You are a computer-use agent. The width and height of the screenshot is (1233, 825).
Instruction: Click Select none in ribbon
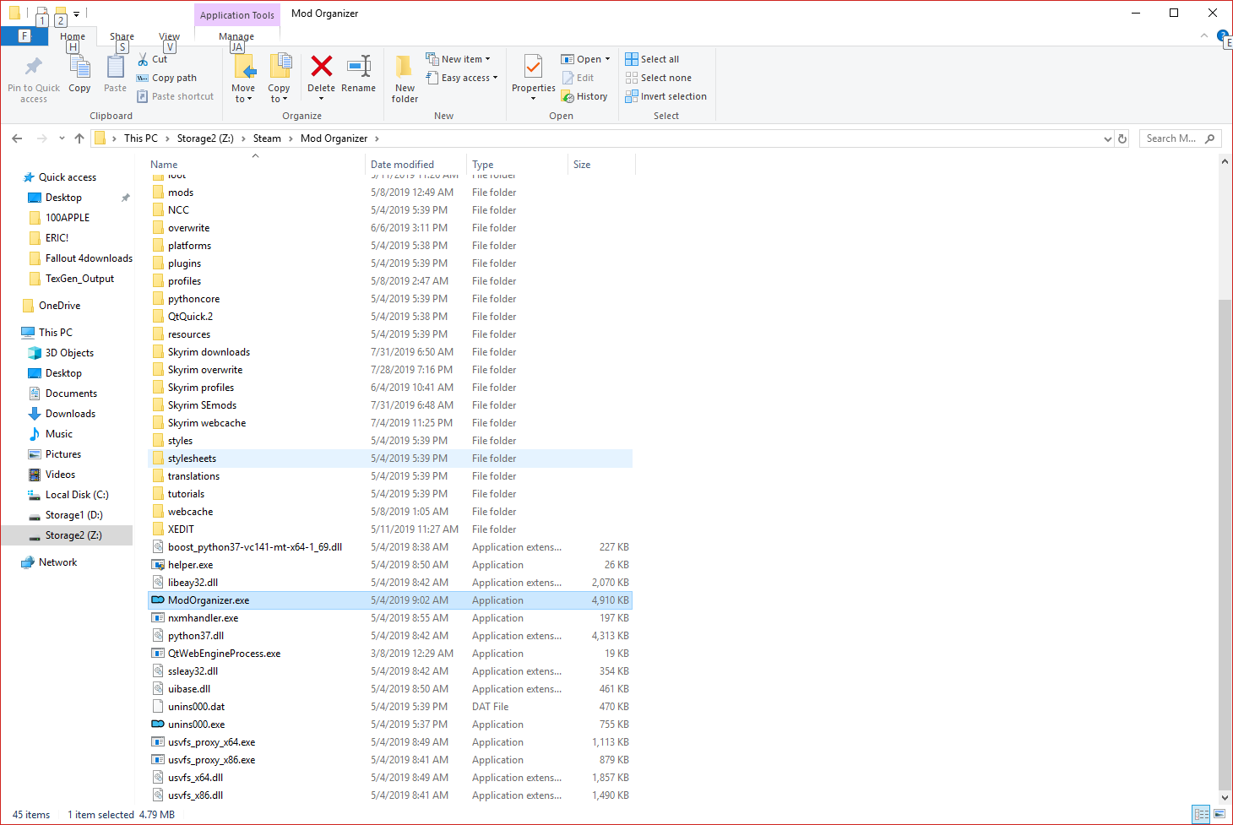pos(659,78)
